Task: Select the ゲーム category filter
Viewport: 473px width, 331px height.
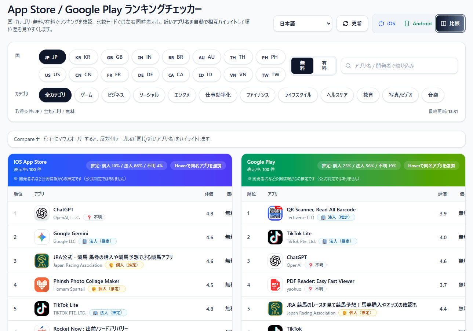Action: pyautogui.click(x=87, y=95)
